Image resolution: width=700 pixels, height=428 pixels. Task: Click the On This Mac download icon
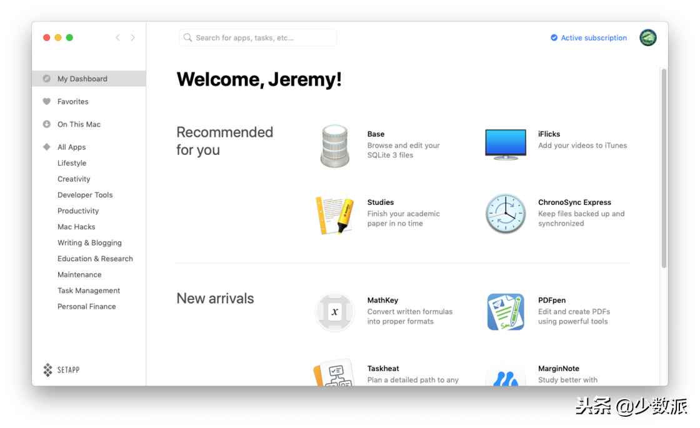click(46, 124)
